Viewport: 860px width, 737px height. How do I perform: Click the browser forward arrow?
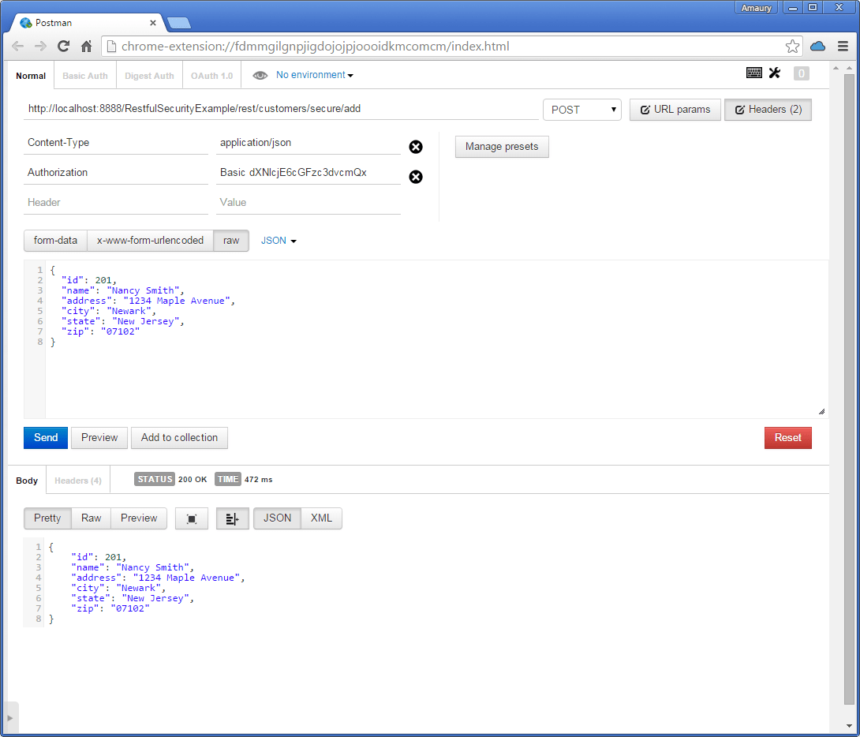pyautogui.click(x=40, y=46)
